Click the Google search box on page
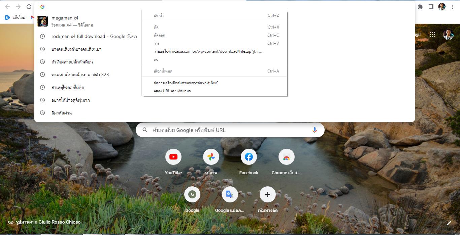The image size is (460, 235). point(226,130)
